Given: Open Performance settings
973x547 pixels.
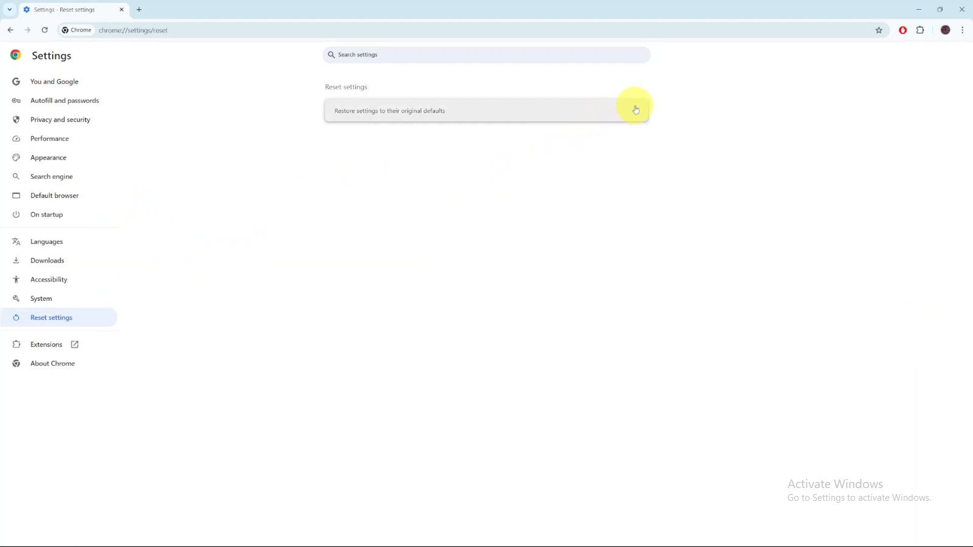Looking at the screenshot, I should 49,139.
